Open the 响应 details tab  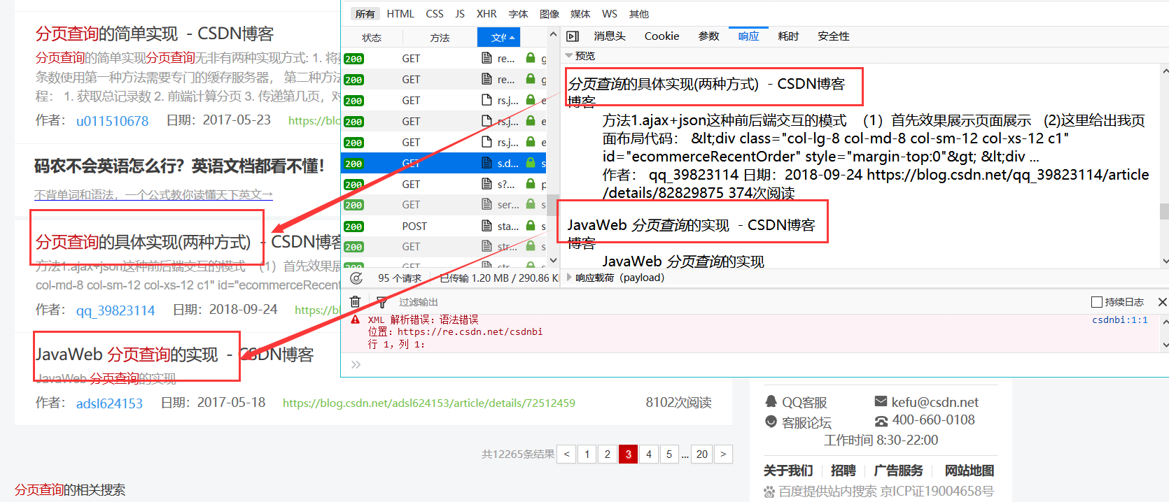click(x=748, y=36)
